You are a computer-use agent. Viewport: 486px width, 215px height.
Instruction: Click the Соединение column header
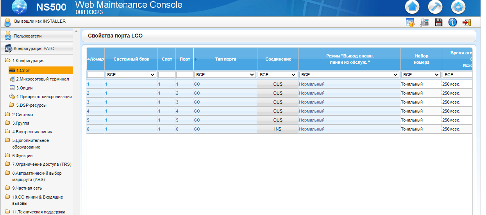pos(278,59)
